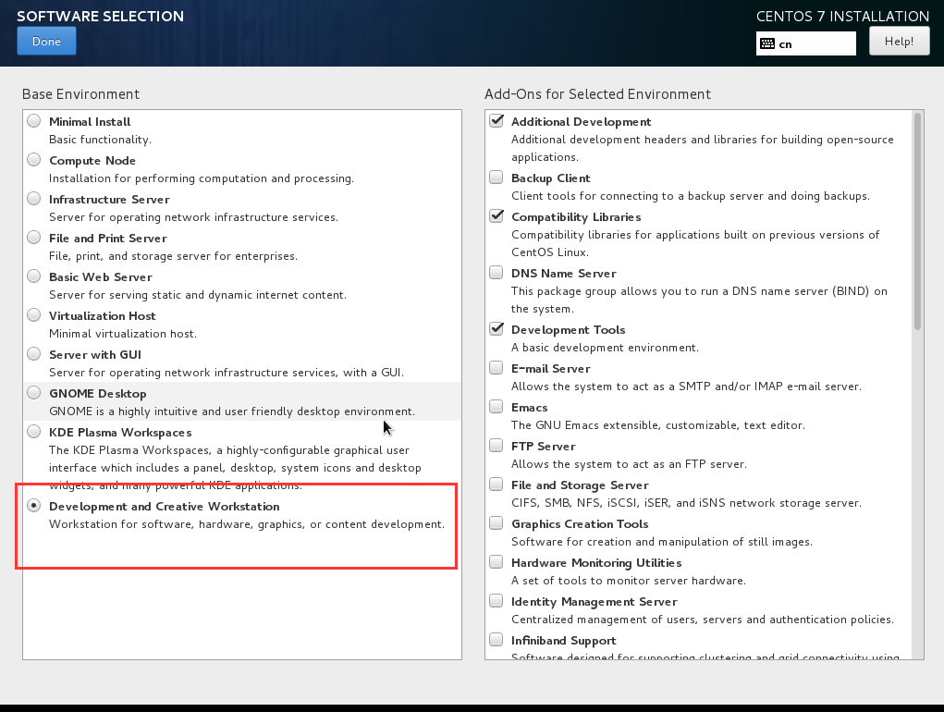
Task: Uncheck the Compatibility Libraries checkbox
Action: pyautogui.click(x=497, y=216)
